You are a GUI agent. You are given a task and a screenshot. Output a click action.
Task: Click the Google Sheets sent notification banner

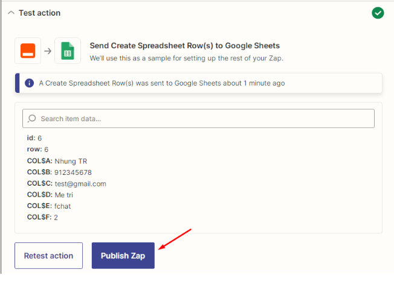point(198,83)
